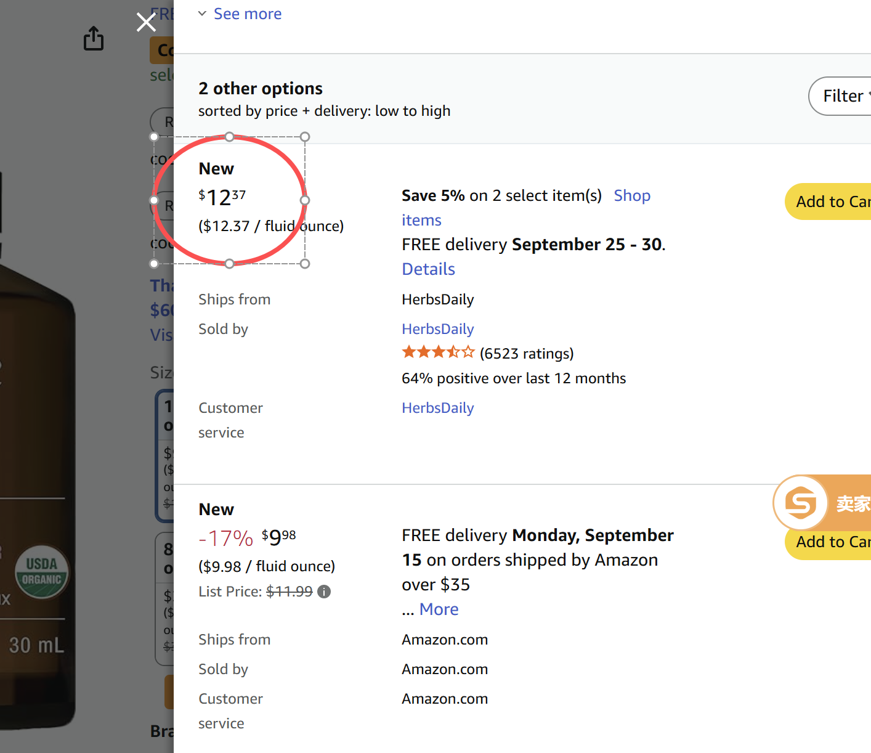
Task: Click the USDA Organic badge on the product image
Action: (x=42, y=572)
